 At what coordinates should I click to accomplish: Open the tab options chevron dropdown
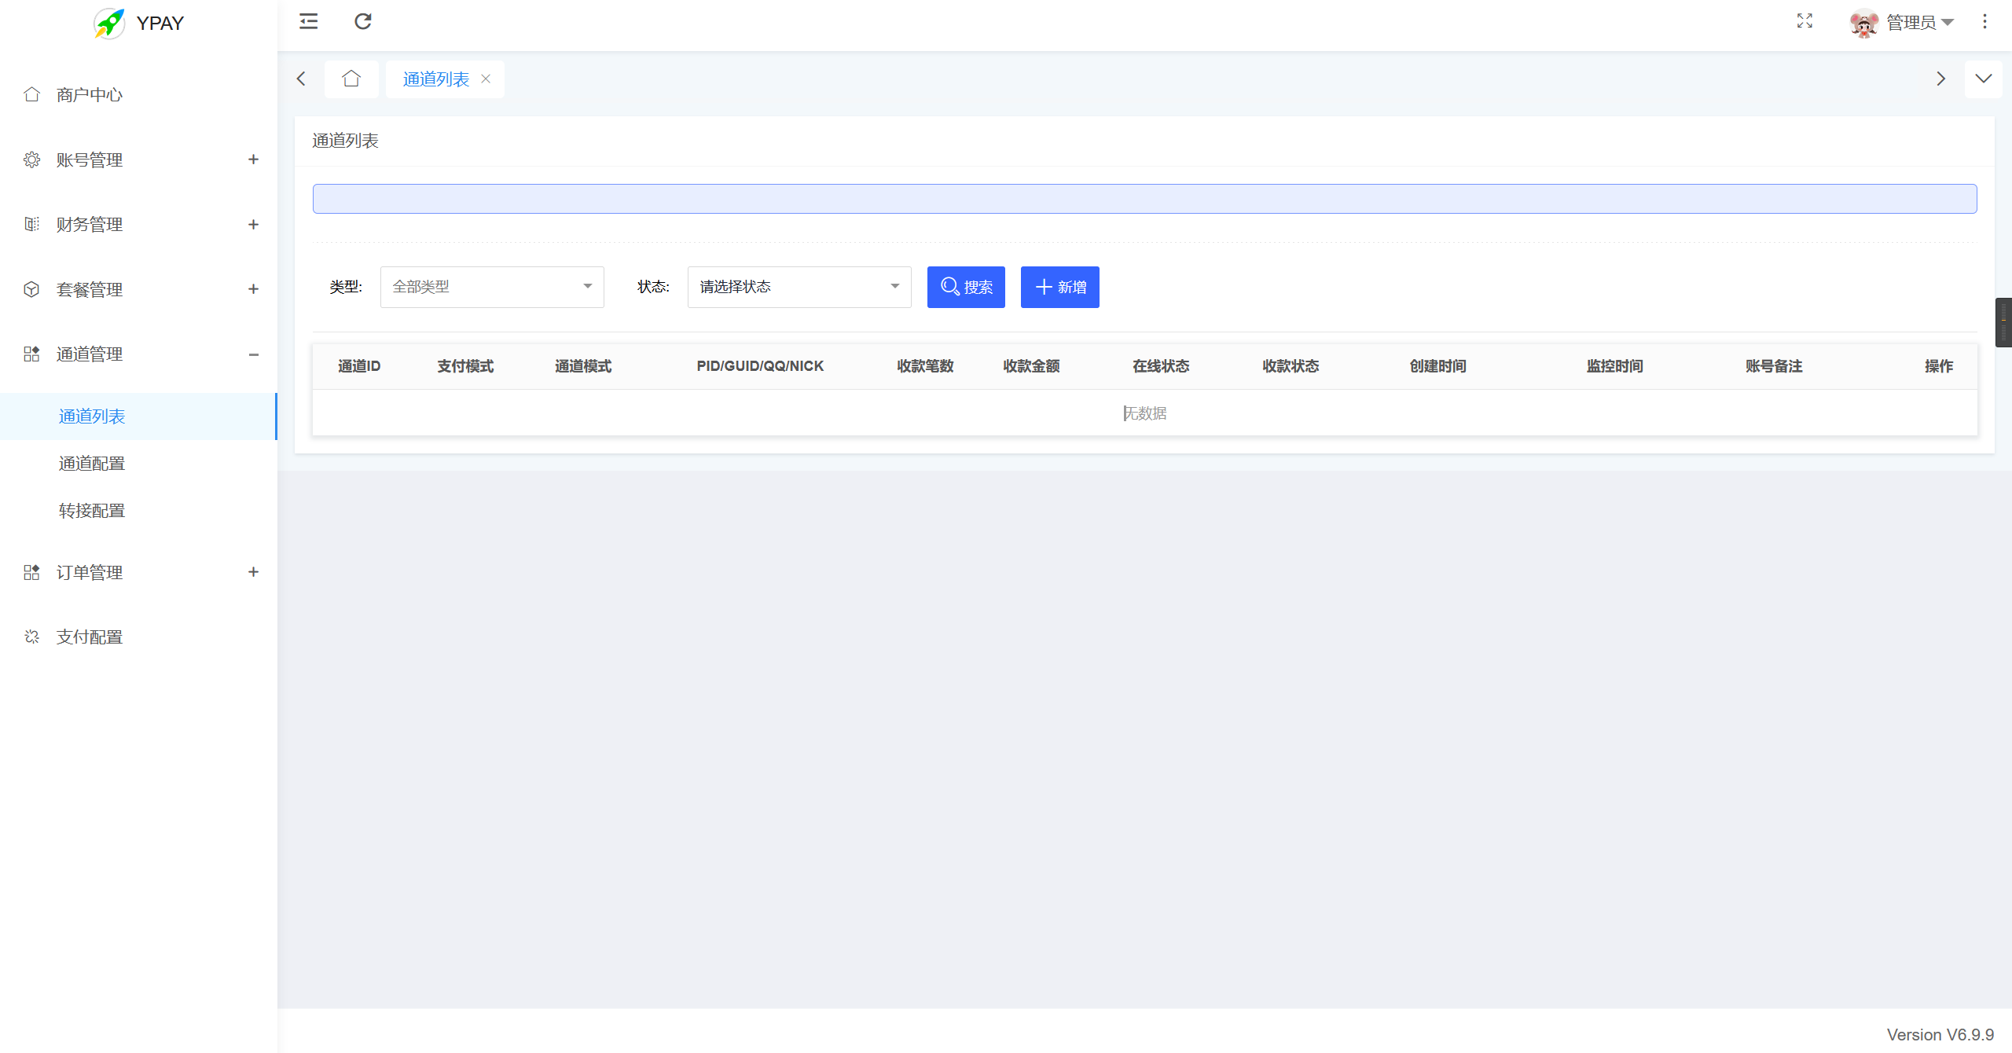tap(1983, 79)
